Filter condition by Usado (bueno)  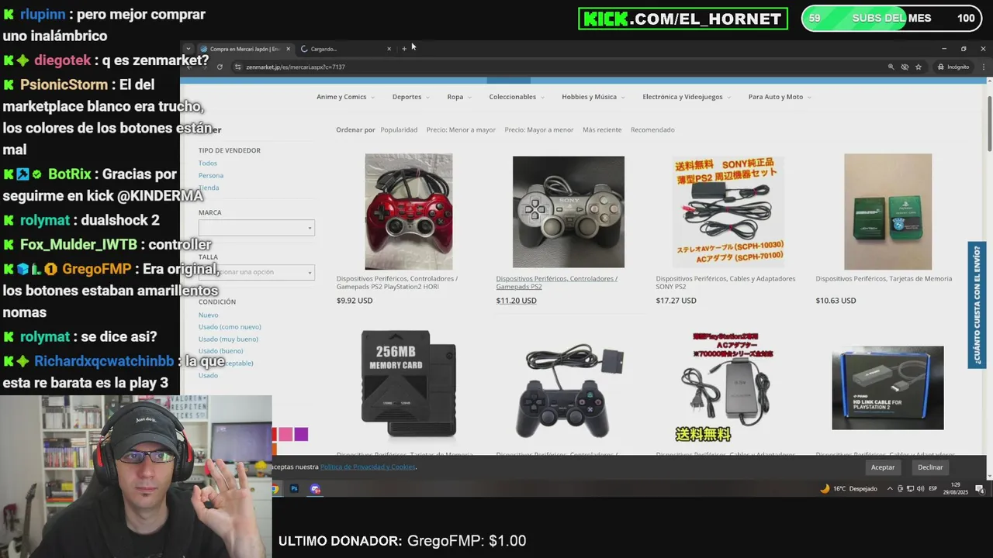point(220,351)
